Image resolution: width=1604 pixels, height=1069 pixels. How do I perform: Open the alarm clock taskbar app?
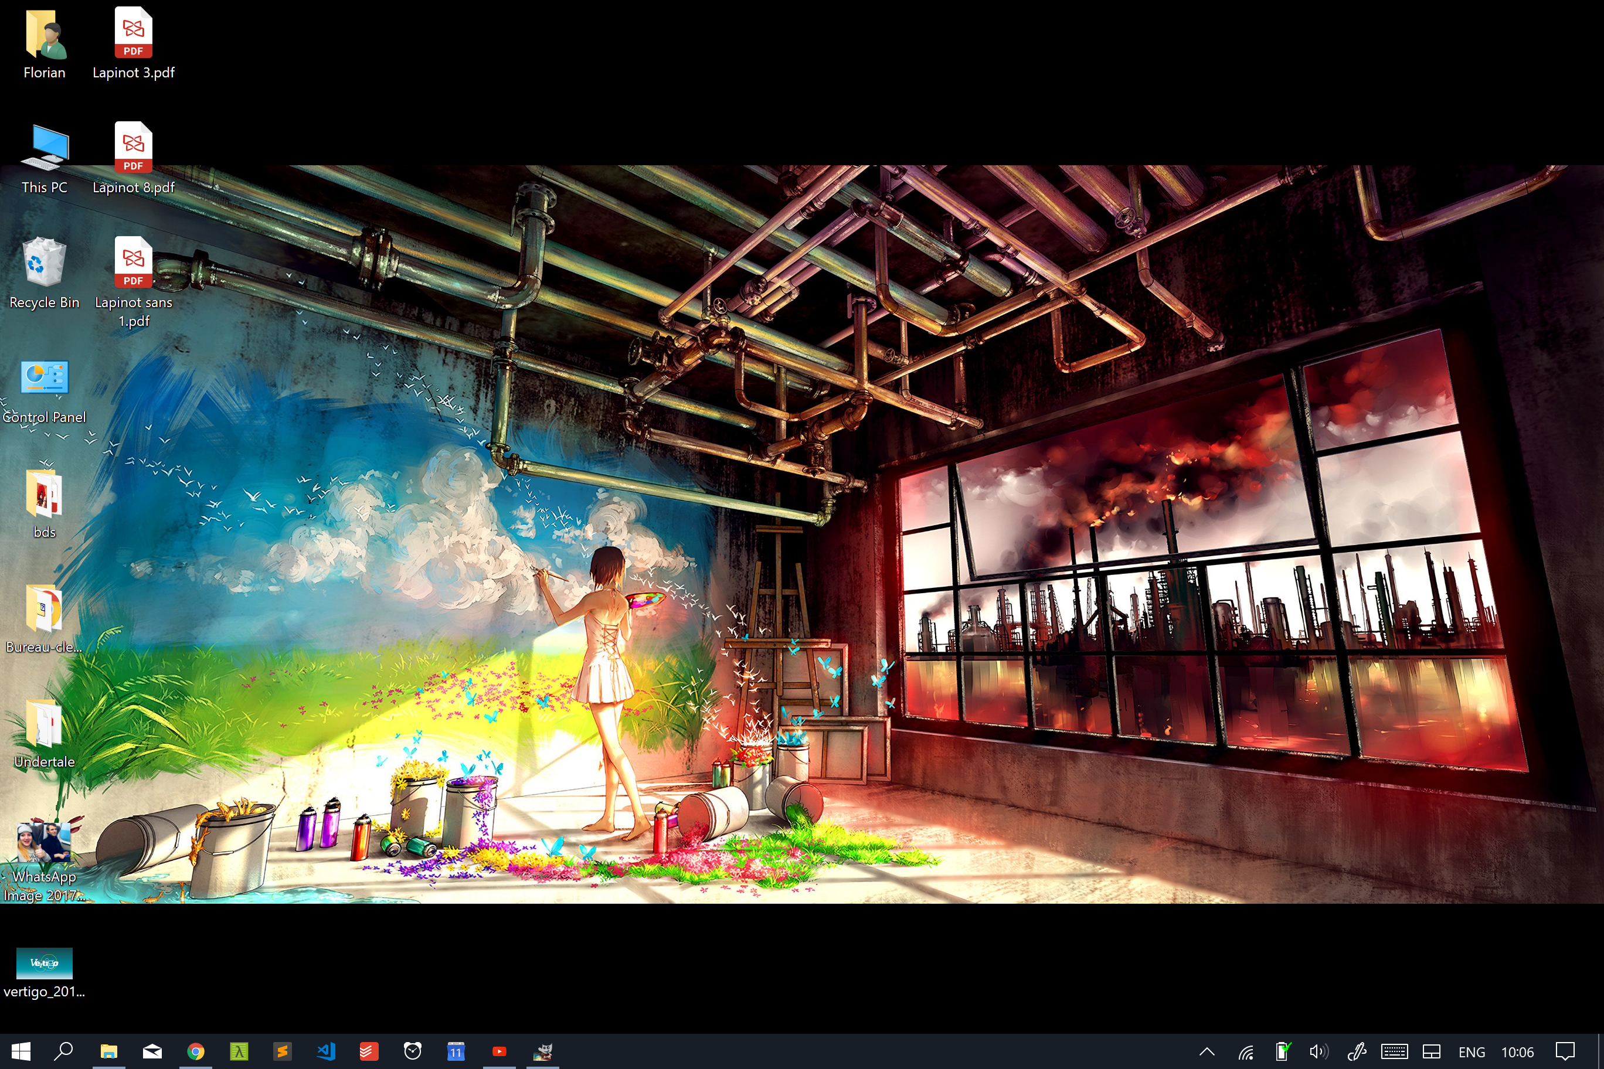click(x=413, y=1051)
